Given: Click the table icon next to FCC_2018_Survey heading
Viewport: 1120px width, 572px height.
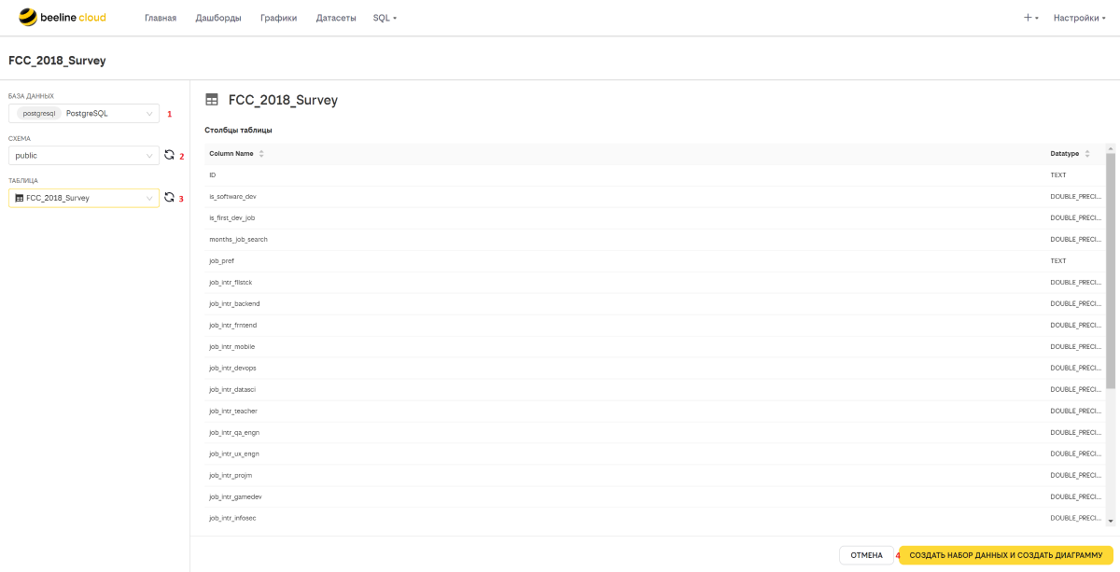Looking at the screenshot, I should tap(212, 100).
